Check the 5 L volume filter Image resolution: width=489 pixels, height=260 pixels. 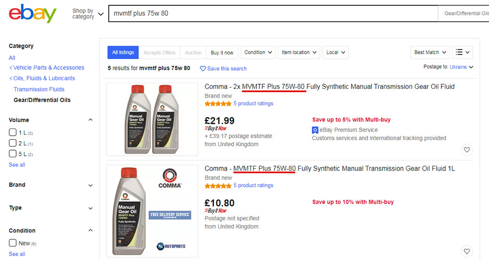click(12, 153)
